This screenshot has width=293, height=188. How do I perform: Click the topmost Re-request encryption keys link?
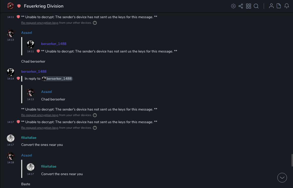point(40,23)
